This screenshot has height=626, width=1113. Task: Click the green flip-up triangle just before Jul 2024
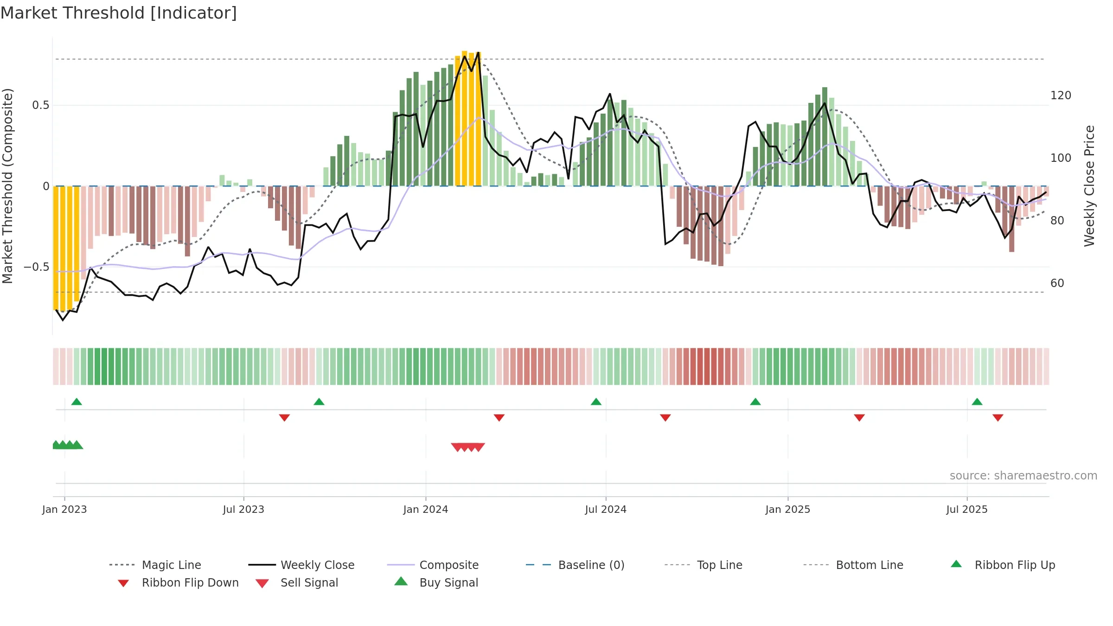pos(596,402)
